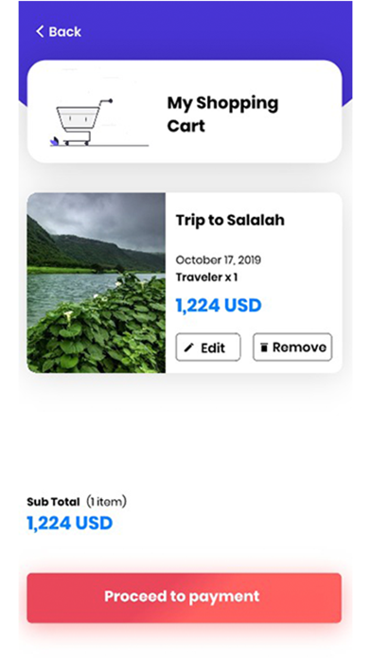Tap the Traveler x 1 text
Image resolution: width=371 pixels, height=659 pixels.
206,277
